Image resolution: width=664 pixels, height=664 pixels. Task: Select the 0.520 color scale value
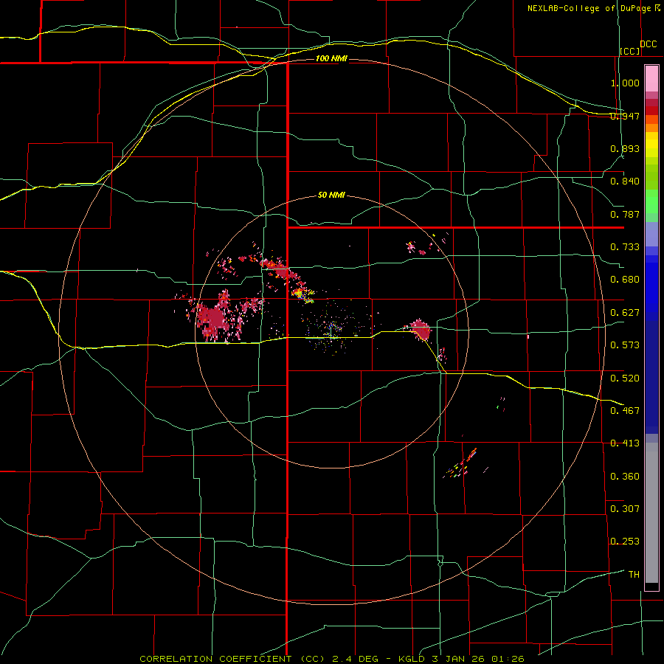(x=625, y=378)
